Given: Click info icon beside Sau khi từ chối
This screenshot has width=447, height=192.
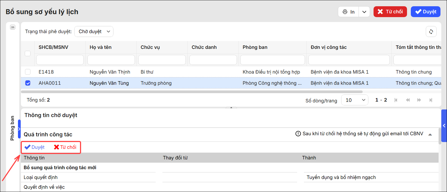Looking at the screenshot, I should [298, 134].
